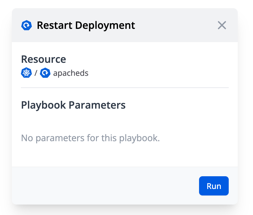Click the deployment icon beside apacheds
This screenshot has width=253, height=215.
tap(45, 73)
